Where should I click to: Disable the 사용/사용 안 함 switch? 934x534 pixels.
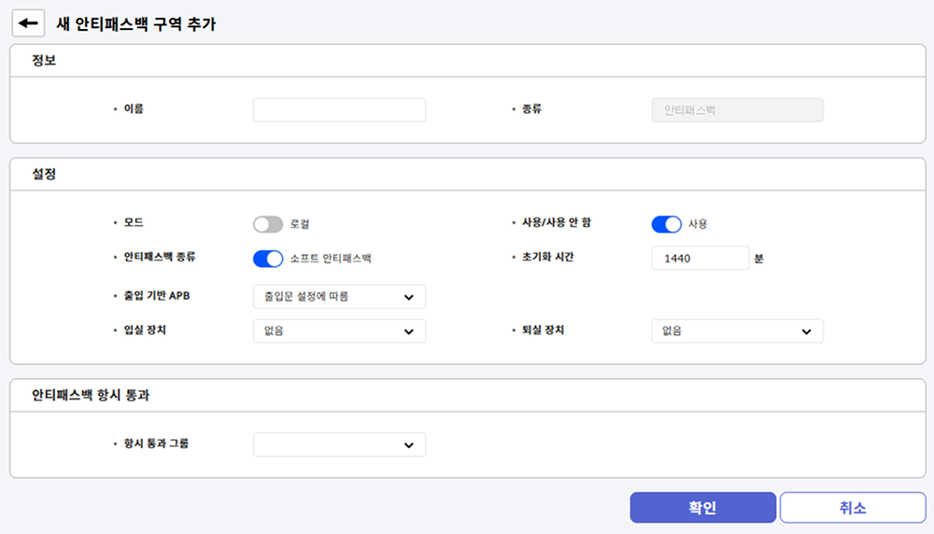point(667,224)
